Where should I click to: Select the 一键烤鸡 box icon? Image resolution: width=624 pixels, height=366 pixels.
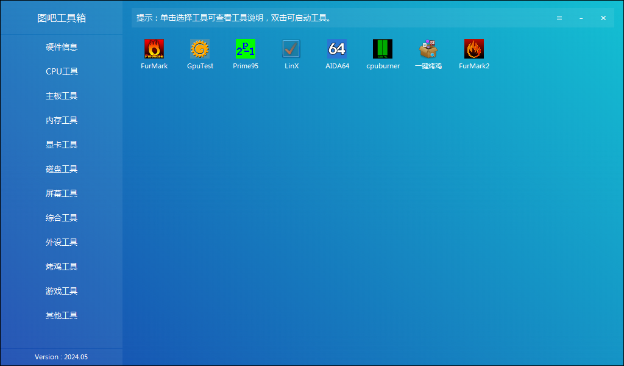pyautogui.click(x=428, y=49)
